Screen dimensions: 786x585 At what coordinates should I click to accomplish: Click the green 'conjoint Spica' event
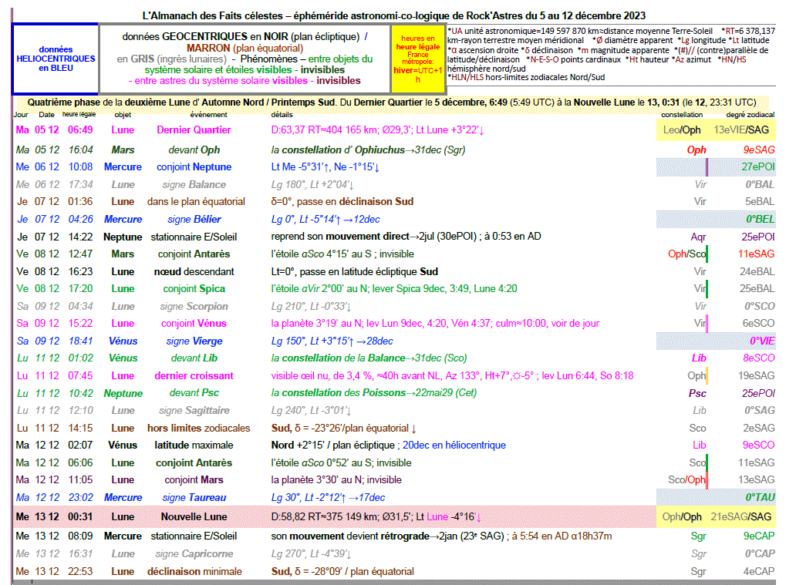click(194, 288)
